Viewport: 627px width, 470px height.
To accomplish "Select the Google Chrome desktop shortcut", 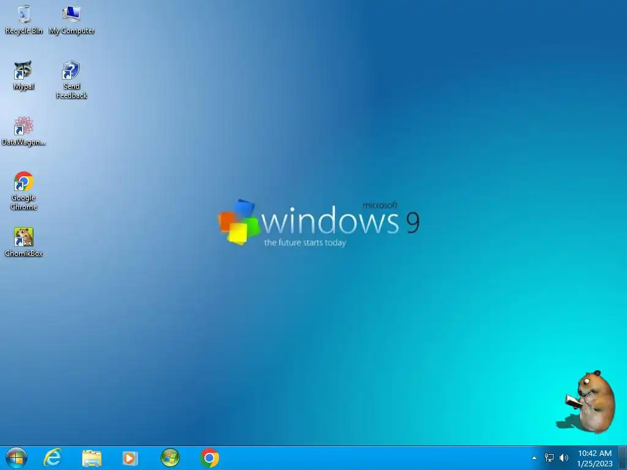I will pos(24,191).
